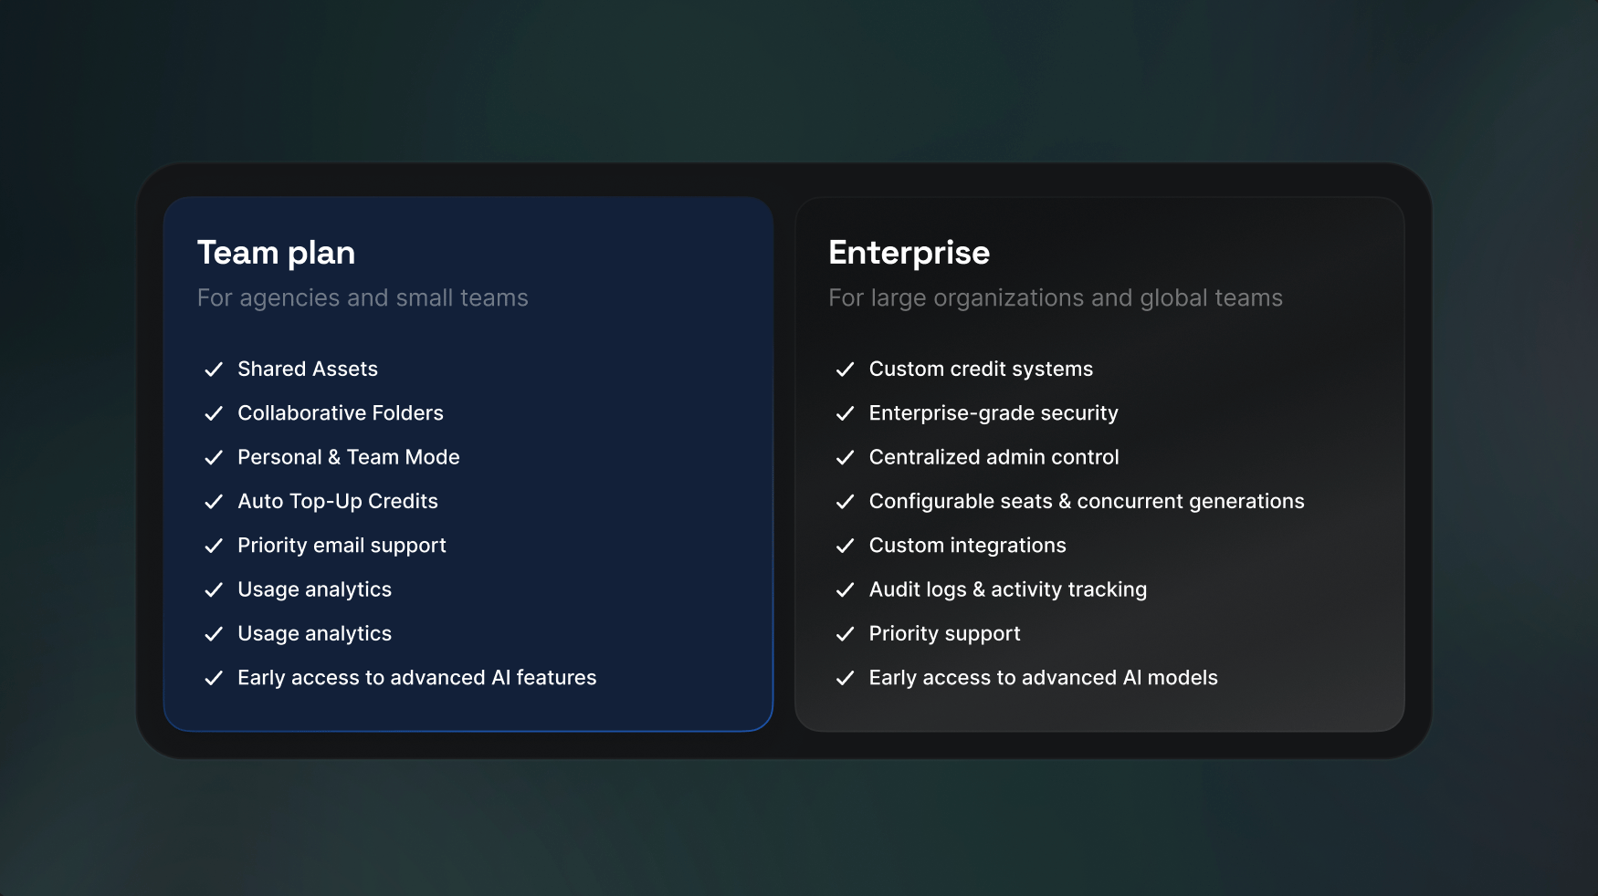Select the Enterprise heading

tap(909, 253)
